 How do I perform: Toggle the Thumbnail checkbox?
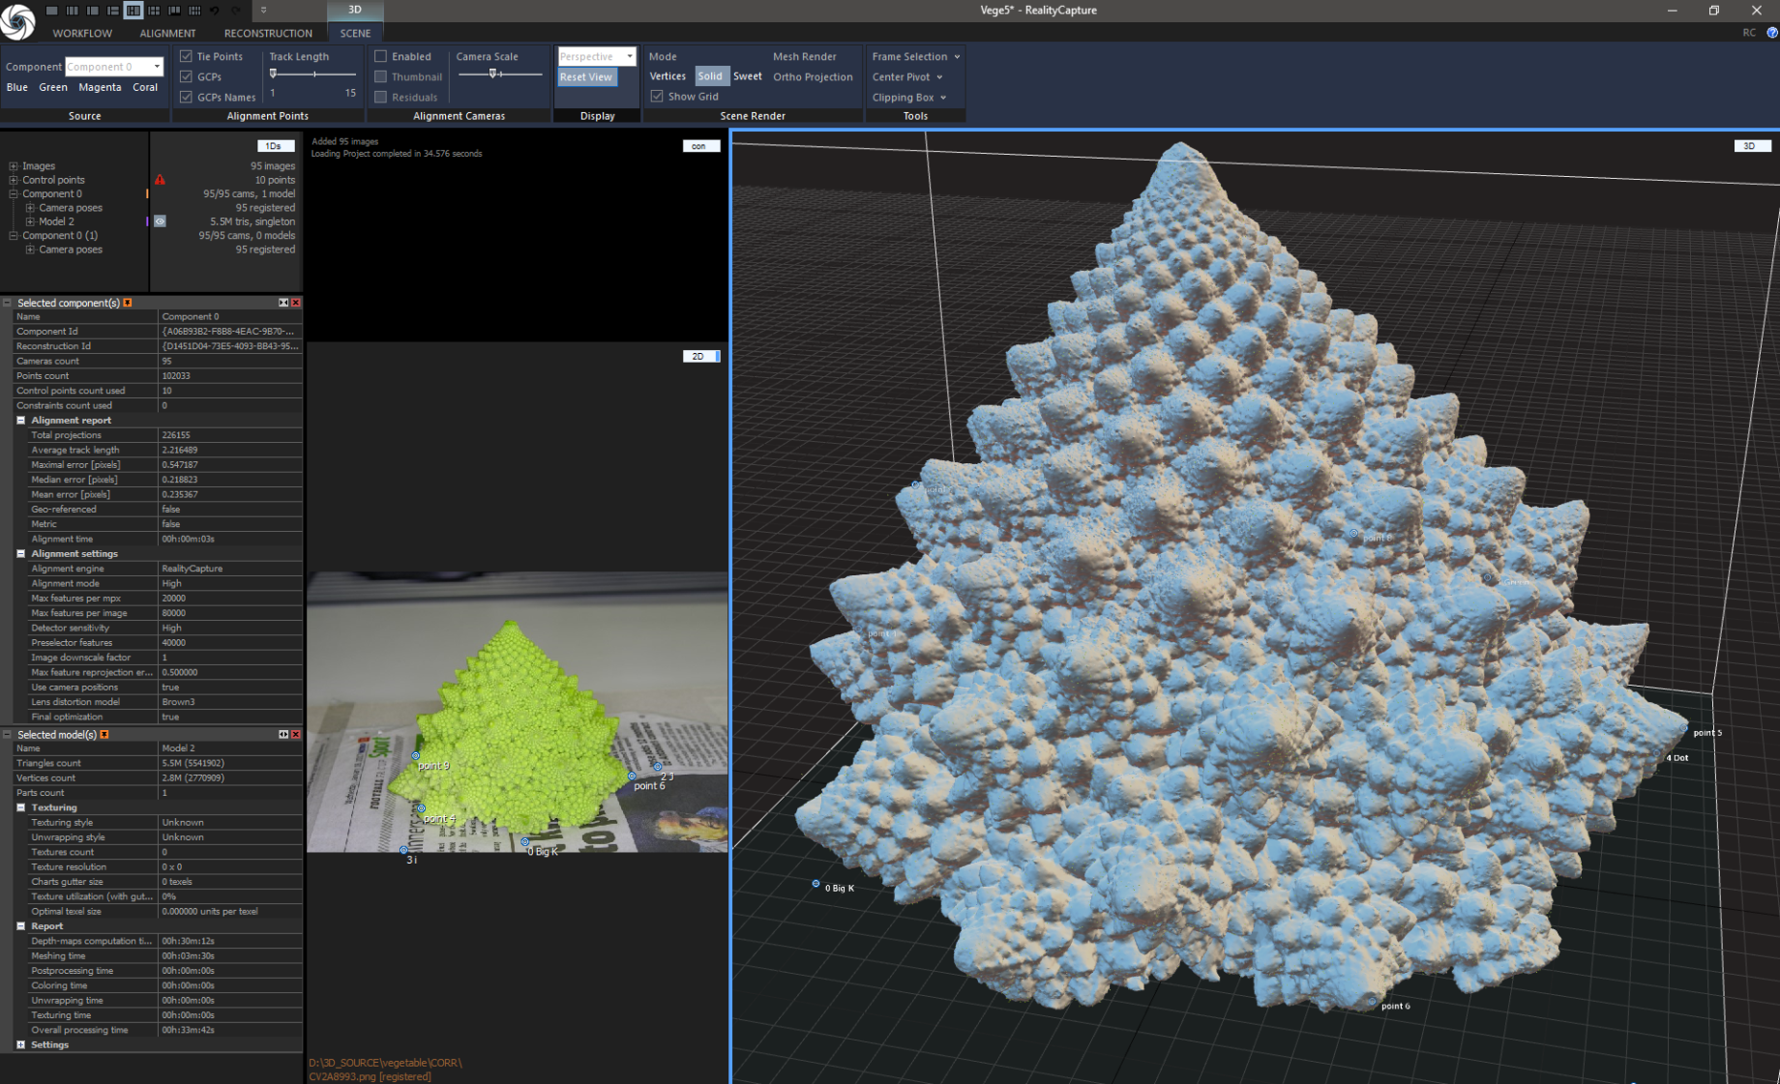pos(381,76)
